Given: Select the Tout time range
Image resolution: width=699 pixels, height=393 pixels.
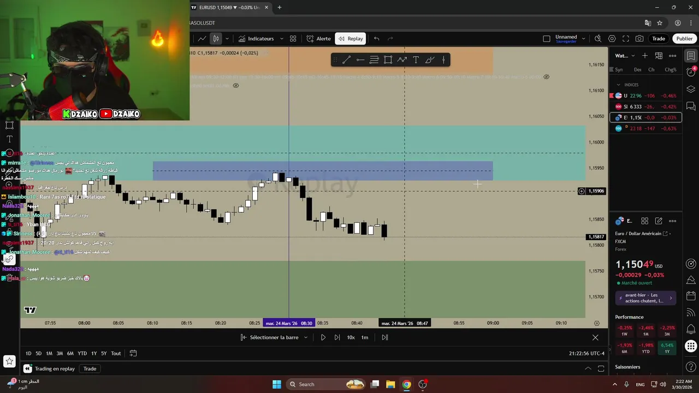Looking at the screenshot, I should pyautogui.click(x=116, y=353).
